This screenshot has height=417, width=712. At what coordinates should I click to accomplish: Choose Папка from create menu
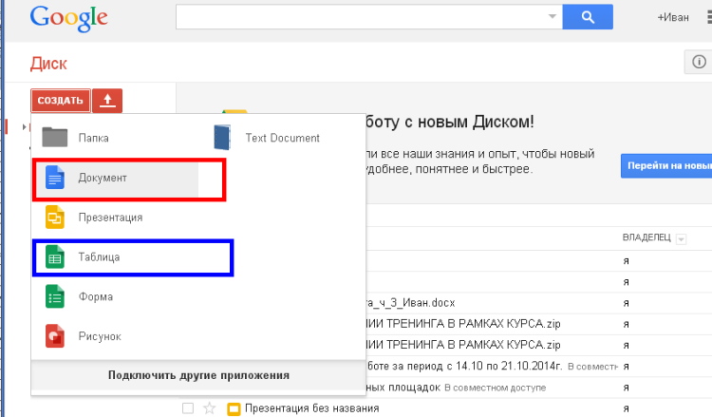pyautogui.click(x=93, y=138)
